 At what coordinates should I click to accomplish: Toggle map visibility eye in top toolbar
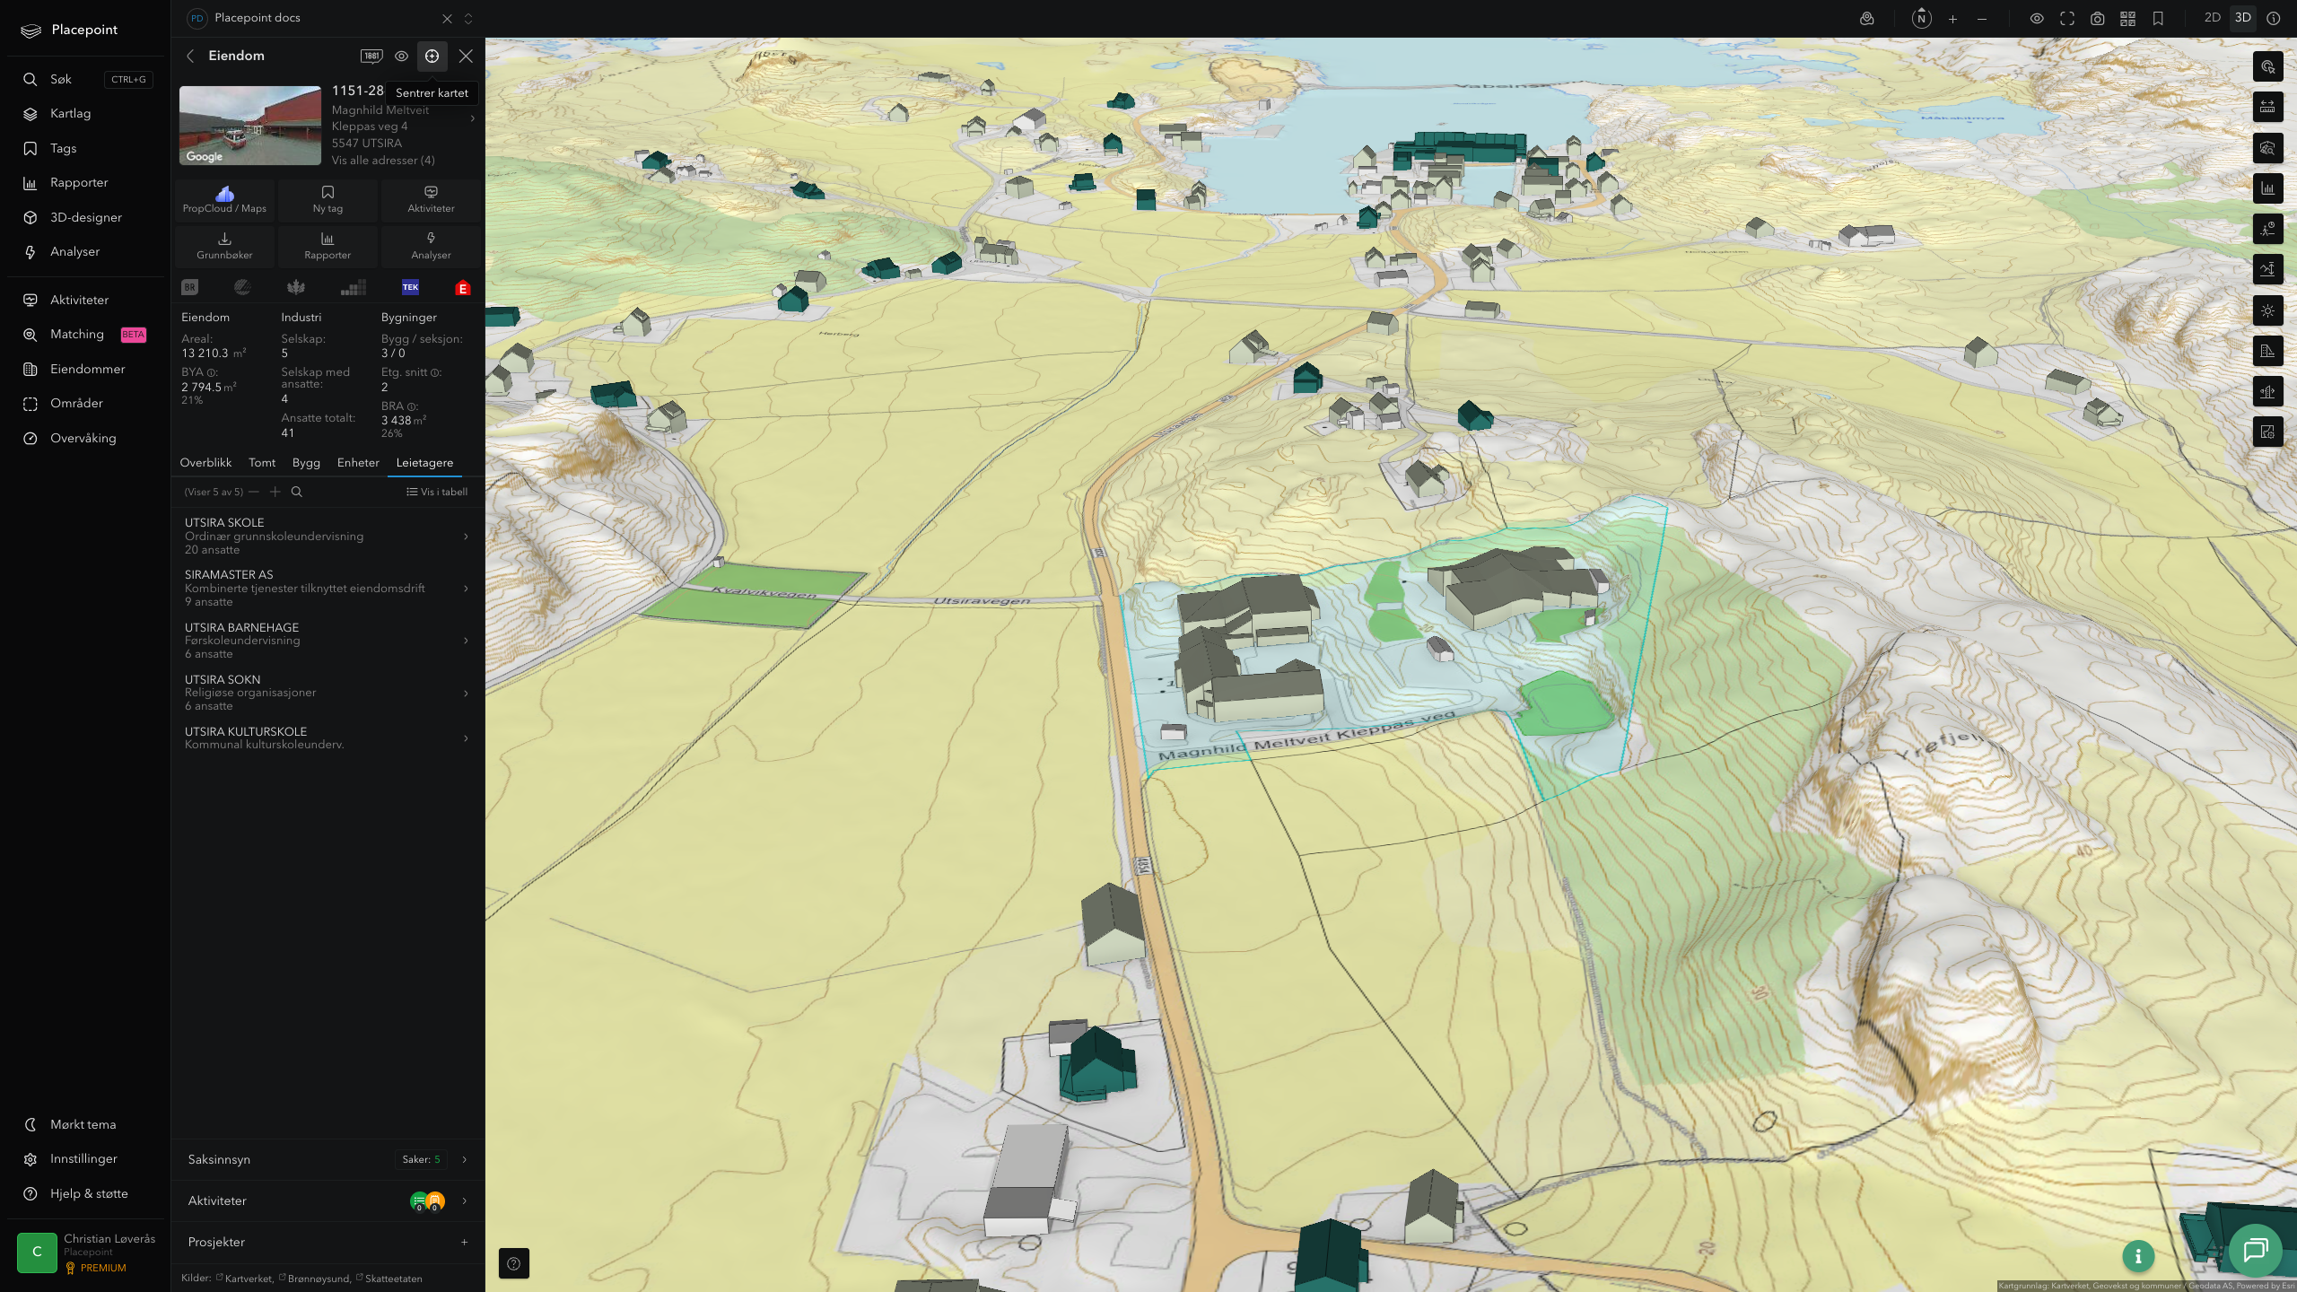(x=2037, y=18)
